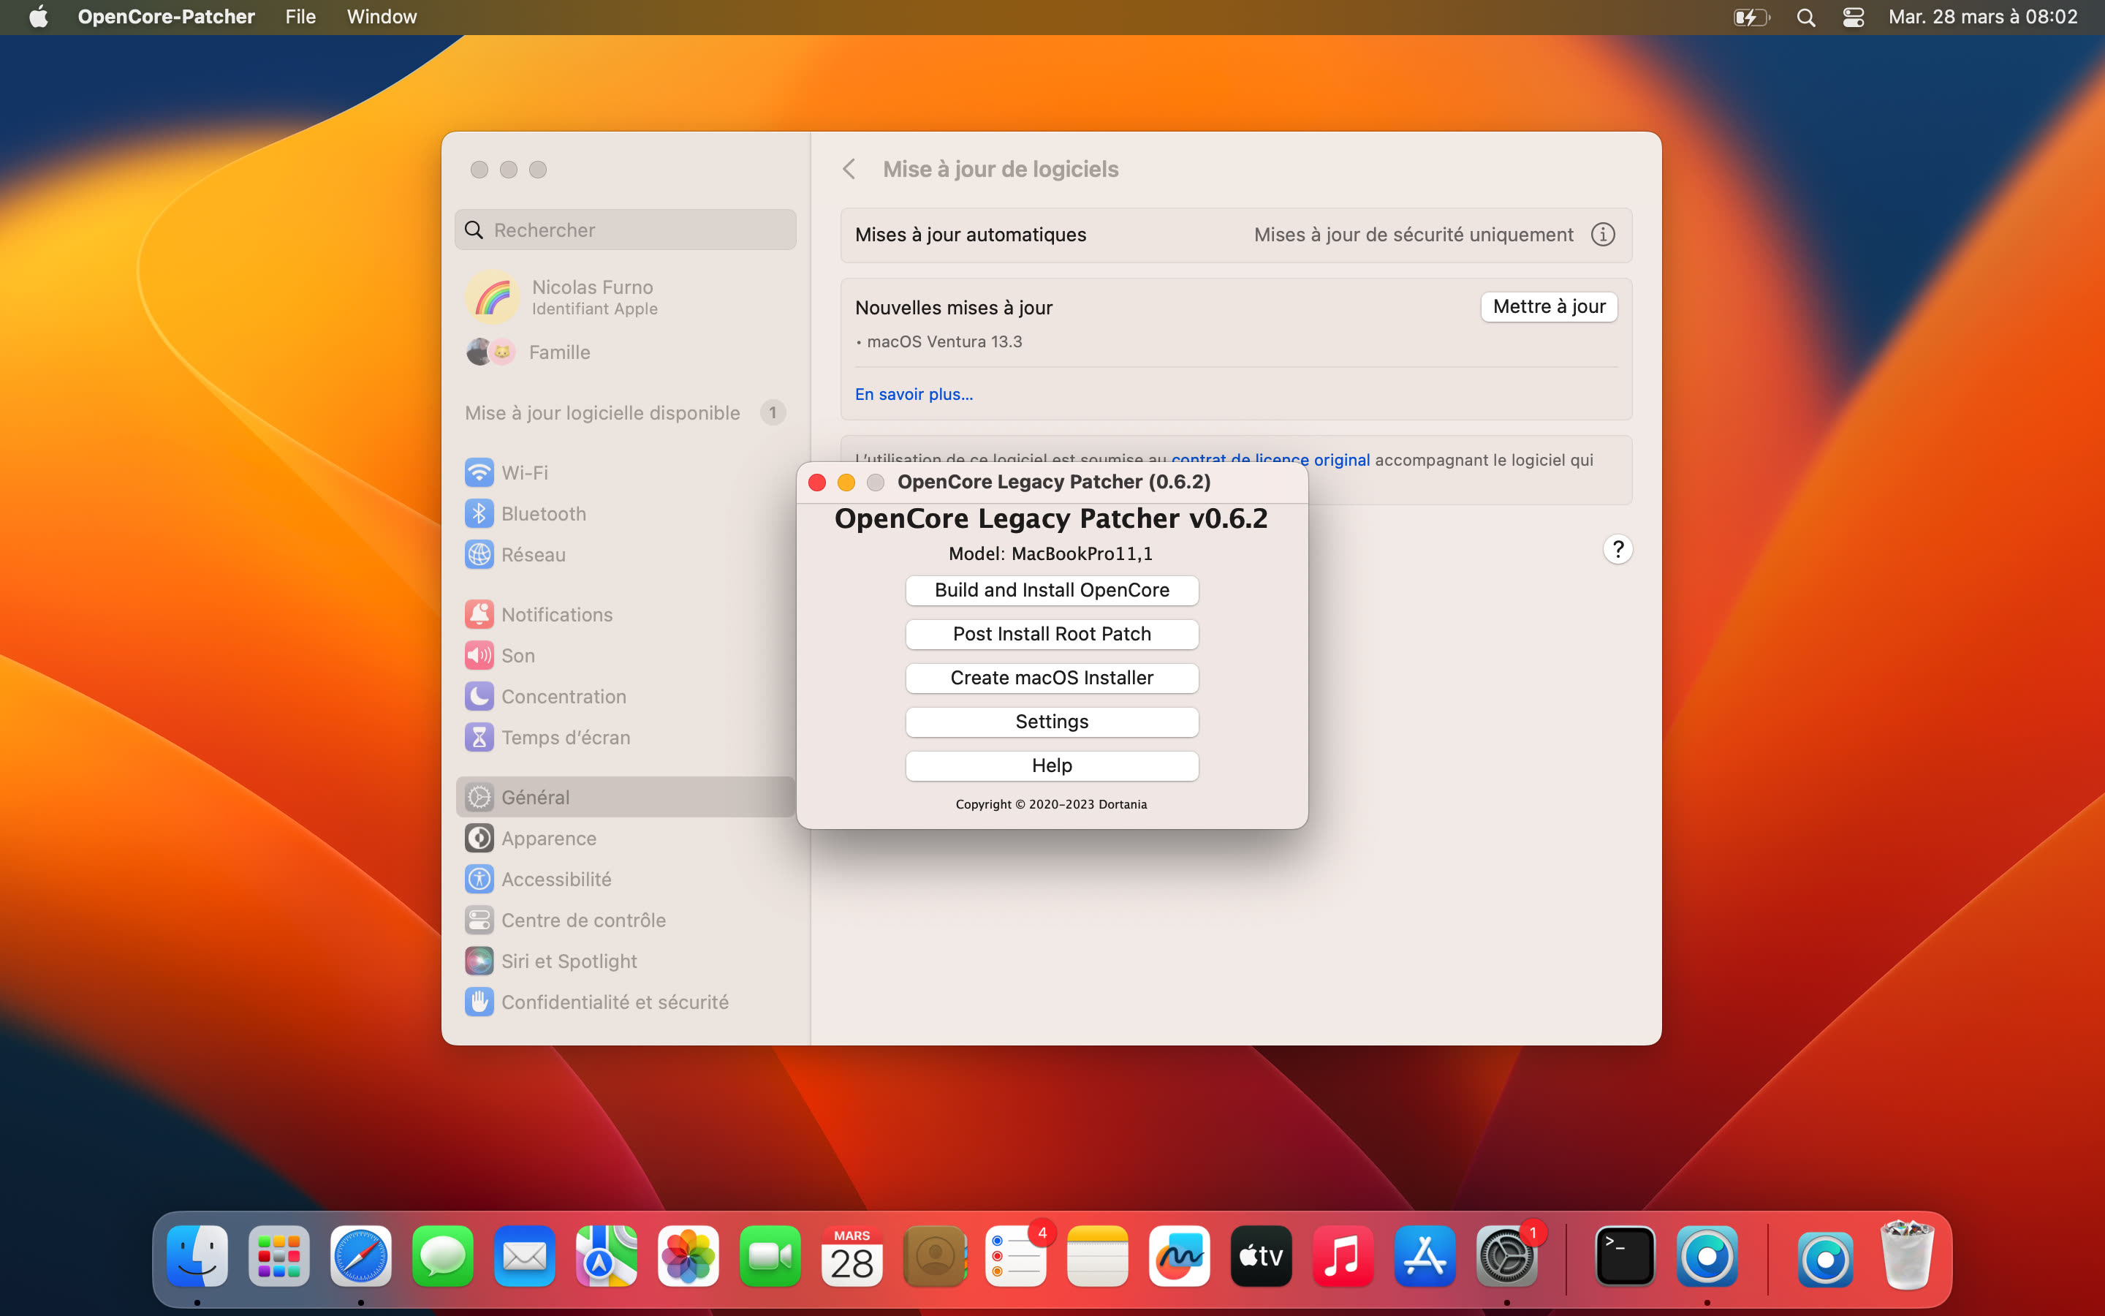
Task: Open Freeform from the Dock
Action: point(1179,1256)
